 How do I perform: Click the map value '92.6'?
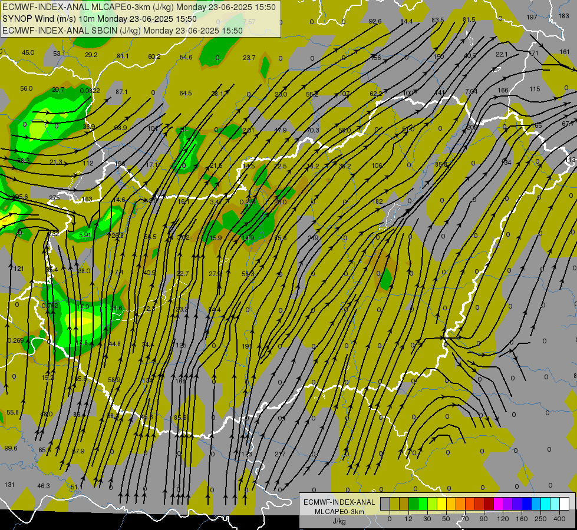tap(375, 21)
